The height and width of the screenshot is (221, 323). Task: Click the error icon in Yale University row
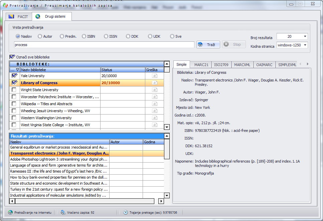click(x=154, y=76)
